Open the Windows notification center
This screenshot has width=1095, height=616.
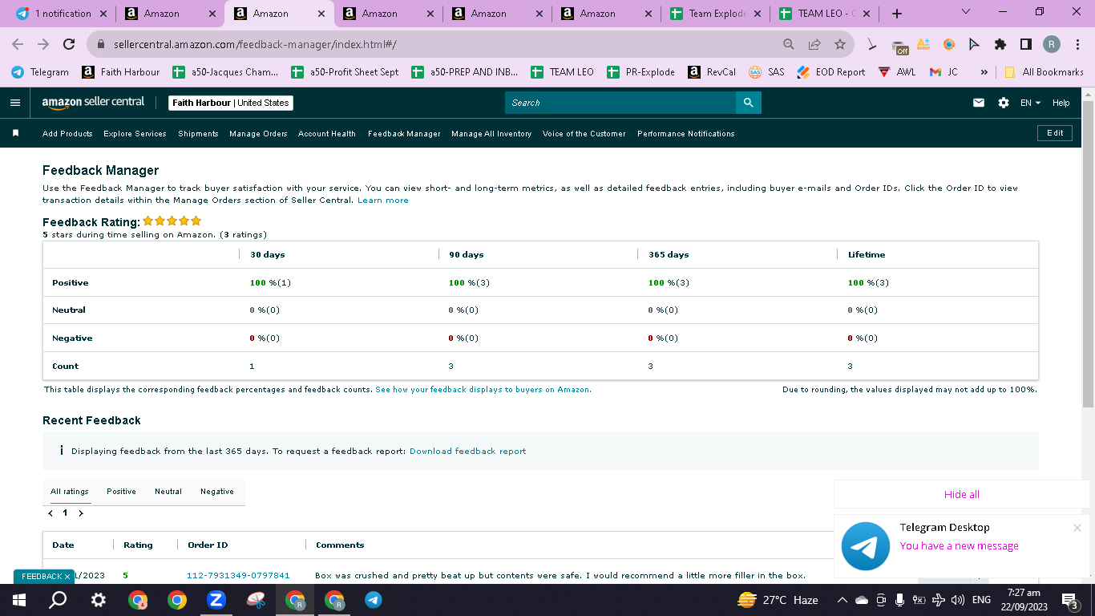(1069, 600)
